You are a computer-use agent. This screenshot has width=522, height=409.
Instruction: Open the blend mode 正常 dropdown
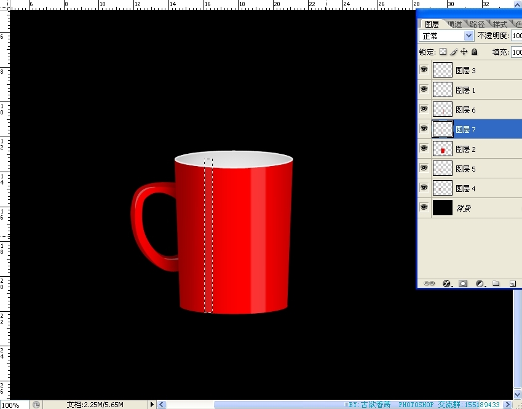pyautogui.click(x=469, y=36)
